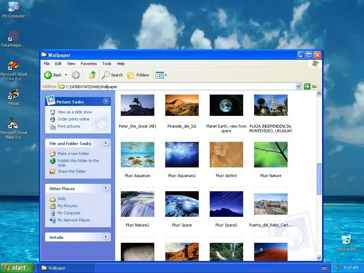Click the Go button
Screen dimensions: 364x273
tap(310, 86)
